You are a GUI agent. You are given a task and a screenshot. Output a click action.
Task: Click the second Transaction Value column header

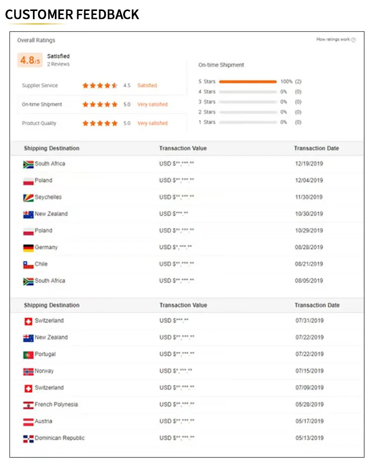(183, 305)
